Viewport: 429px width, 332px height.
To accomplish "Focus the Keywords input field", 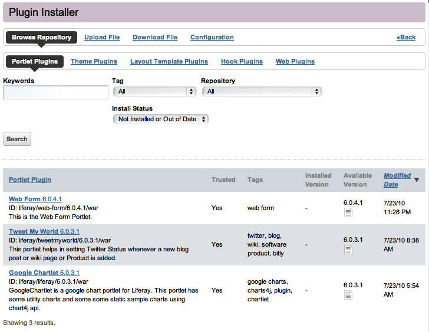I will (x=56, y=92).
